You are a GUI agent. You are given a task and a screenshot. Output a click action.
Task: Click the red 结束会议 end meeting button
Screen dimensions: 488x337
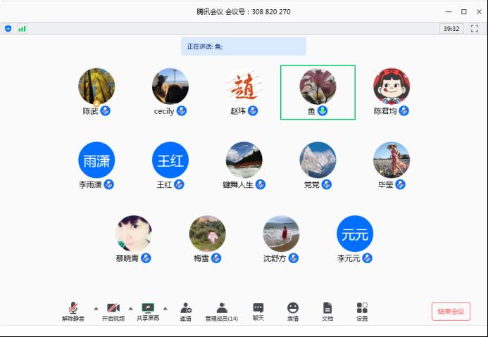point(451,312)
